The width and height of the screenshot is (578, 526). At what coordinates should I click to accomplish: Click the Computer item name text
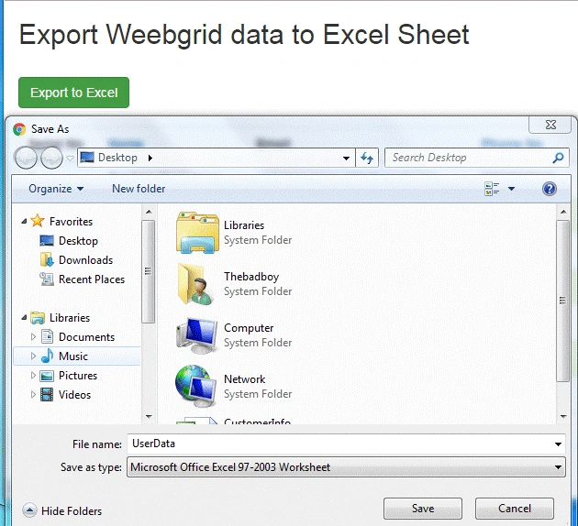click(249, 328)
